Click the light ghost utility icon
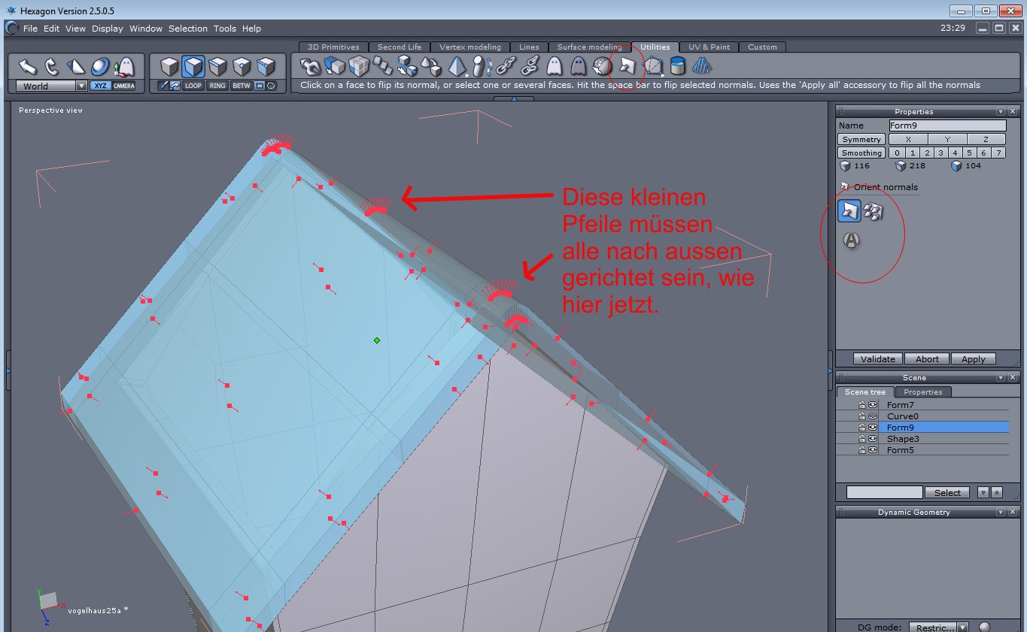The width and height of the screenshot is (1027, 632). tap(554, 66)
